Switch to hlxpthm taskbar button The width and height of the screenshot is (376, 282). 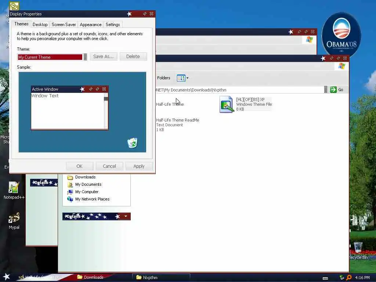pos(161,278)
